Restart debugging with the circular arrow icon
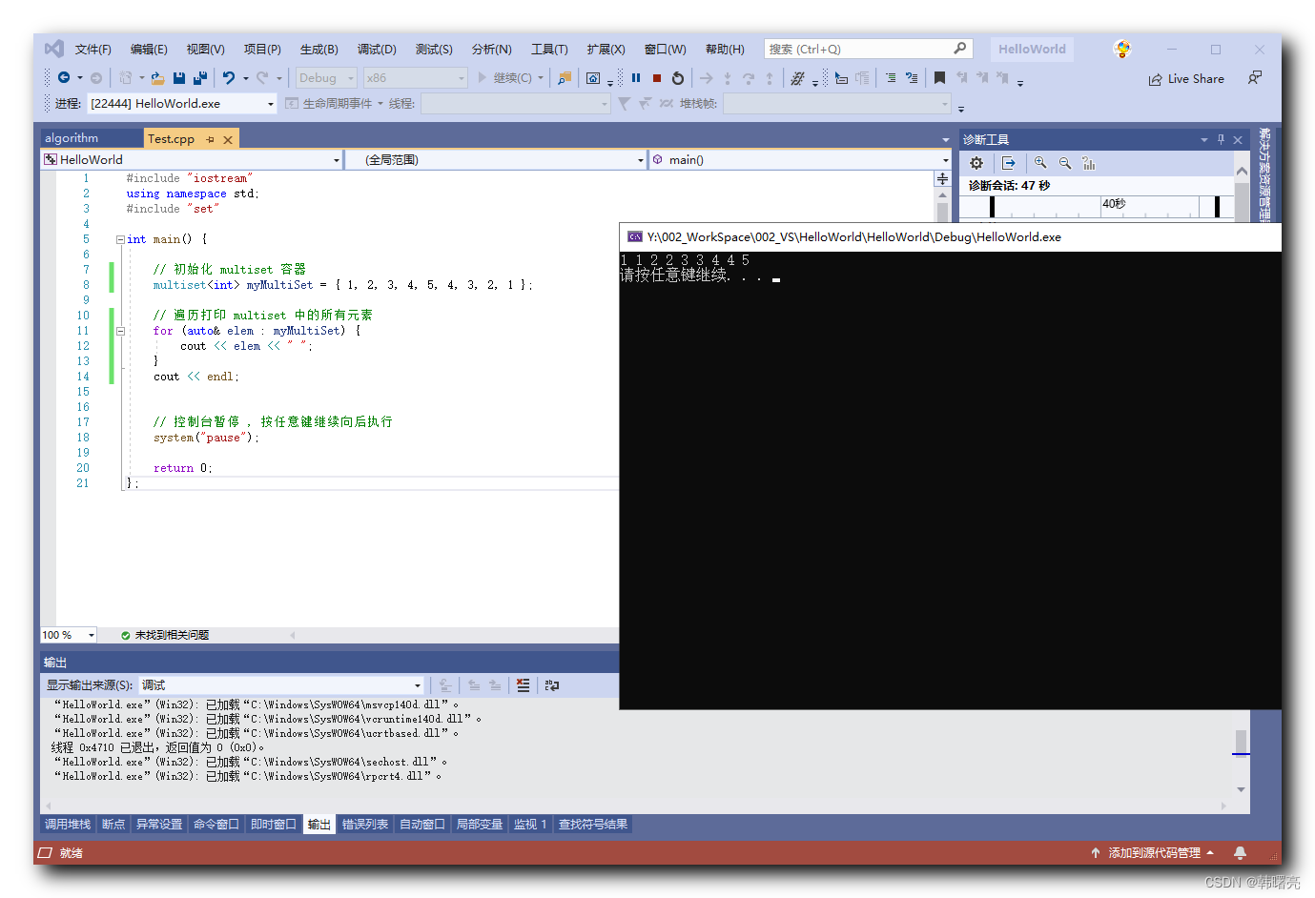 click(x=678, y=78)
